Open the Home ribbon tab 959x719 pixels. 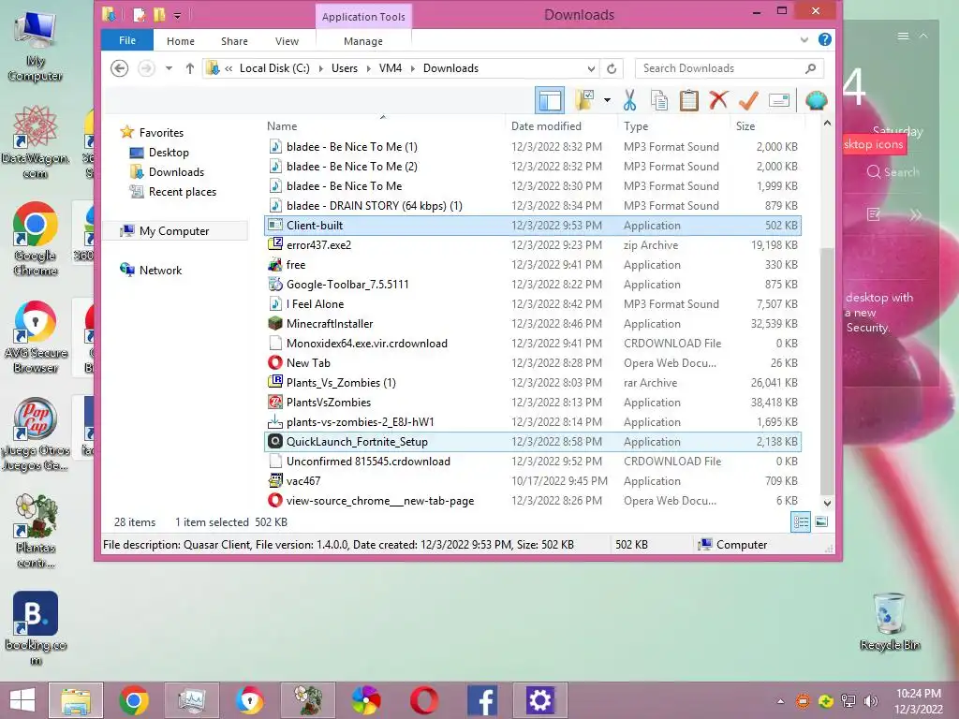coord(181,41)
